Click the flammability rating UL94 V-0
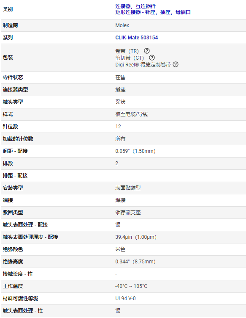This screenshot has height=318, width=246. tap(125, 299)
